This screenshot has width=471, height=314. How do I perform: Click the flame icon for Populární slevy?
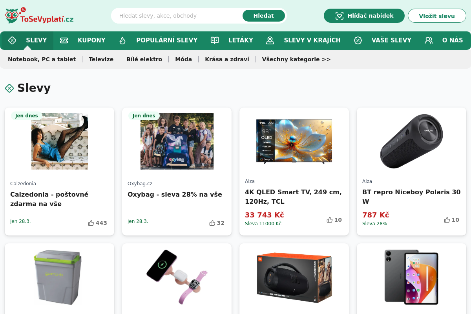pos(122,40)
